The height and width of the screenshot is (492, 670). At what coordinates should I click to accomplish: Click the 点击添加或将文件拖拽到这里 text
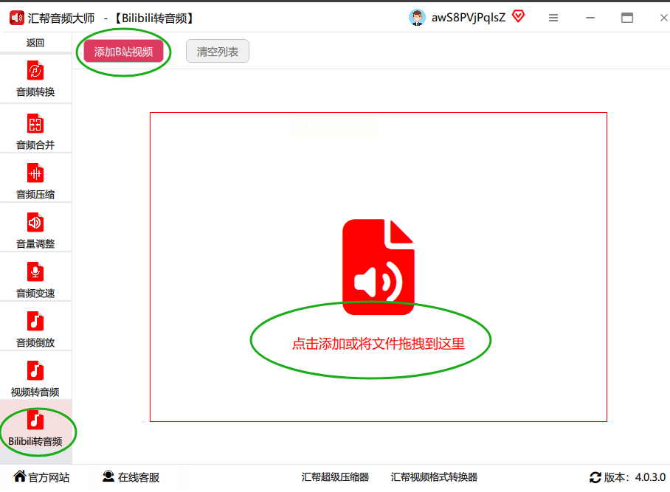coord(378,344)
